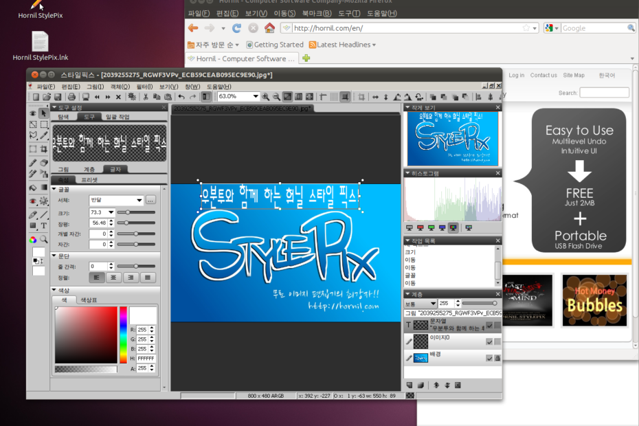Open Getting Started bookmark in Firefox

[275, 45]
